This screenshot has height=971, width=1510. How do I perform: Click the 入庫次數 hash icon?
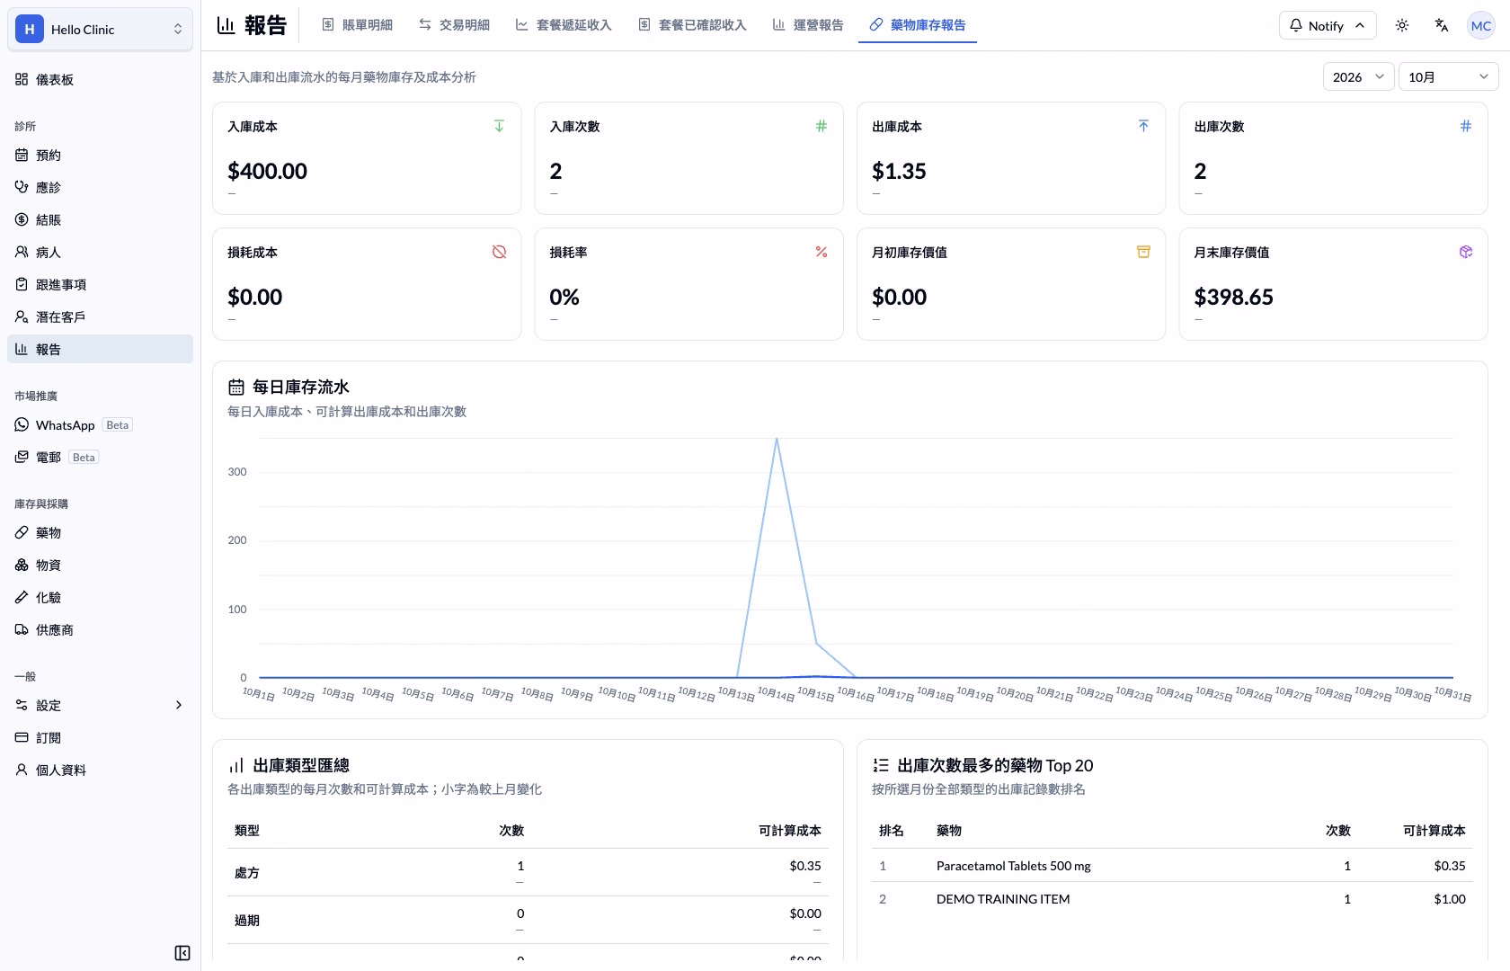coord(822,126)
